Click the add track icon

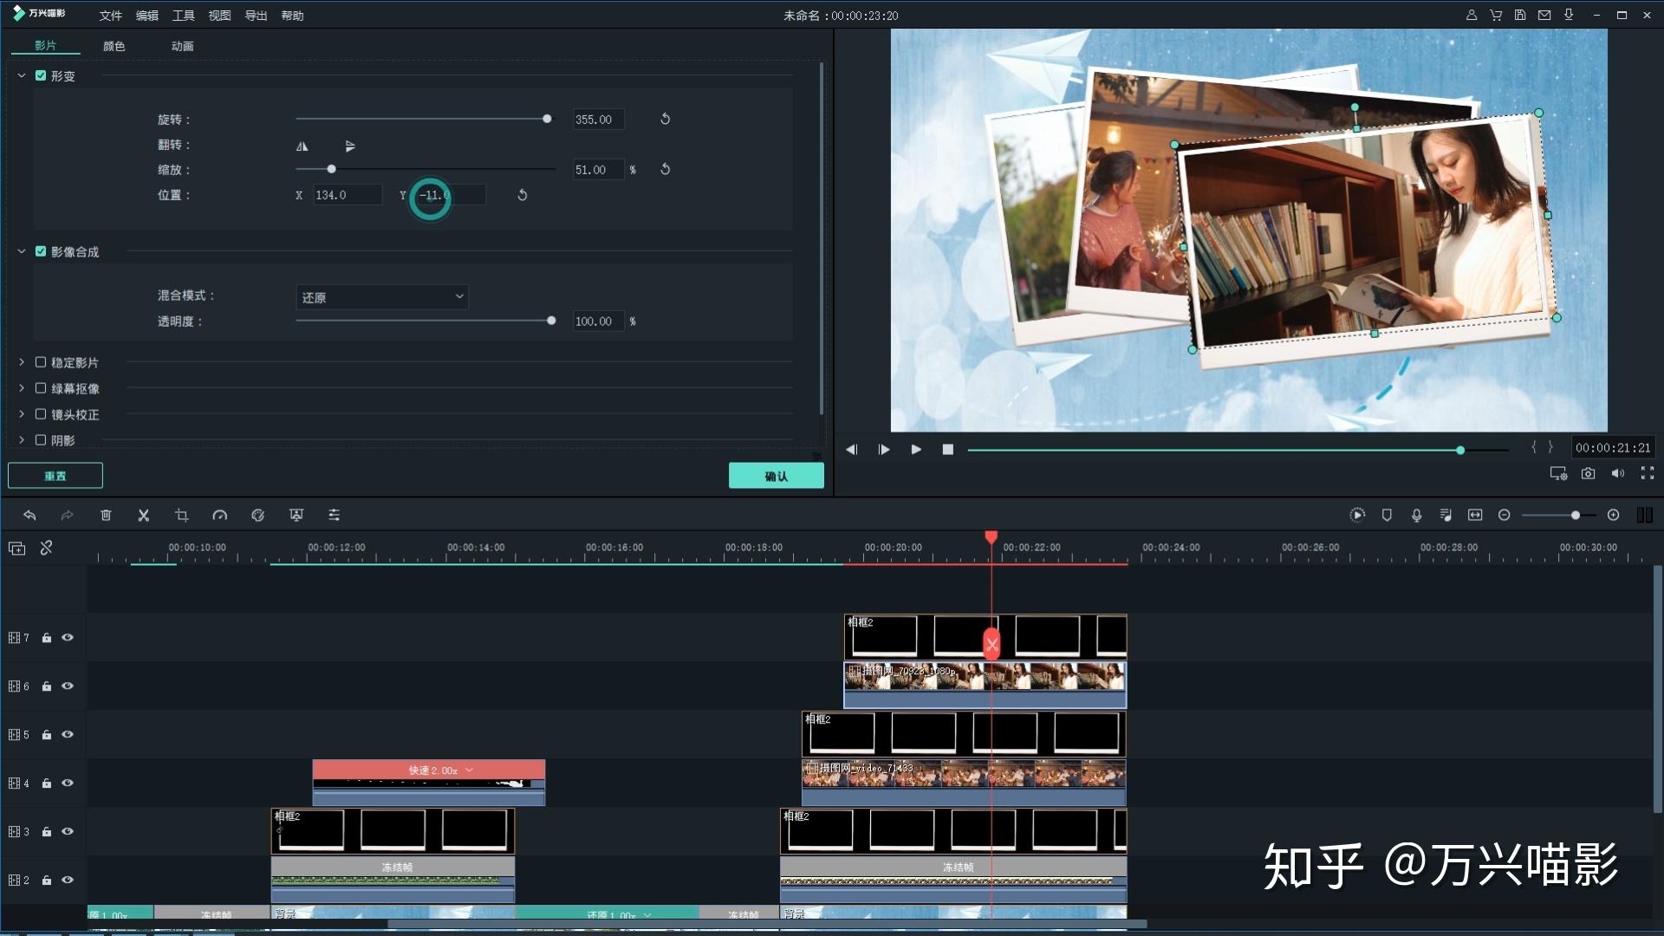point(17,549)
